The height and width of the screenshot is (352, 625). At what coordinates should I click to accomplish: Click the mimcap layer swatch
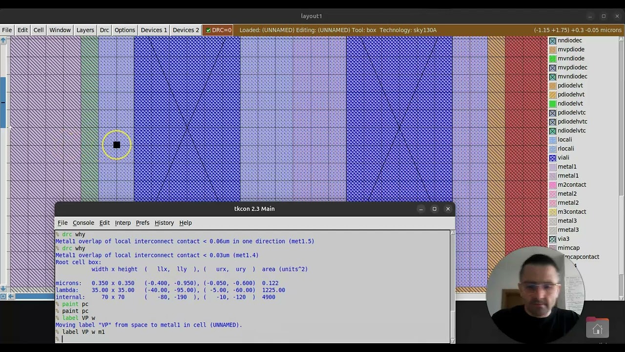click(x=553, y=248)
